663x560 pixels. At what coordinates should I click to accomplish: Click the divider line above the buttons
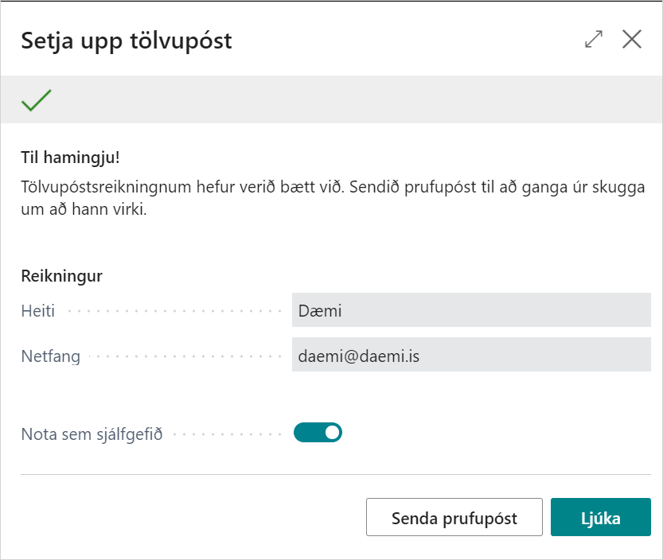pos(335,475)
